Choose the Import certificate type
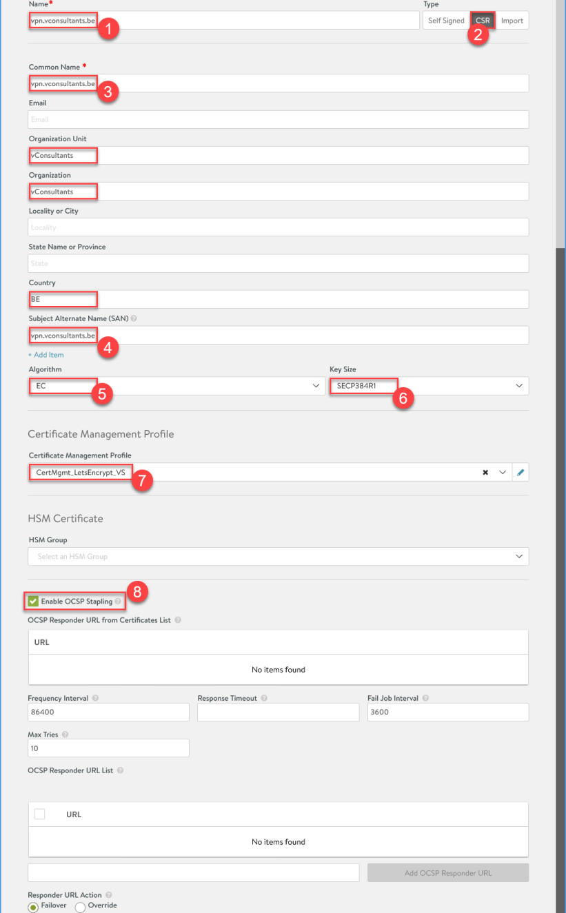The image size is (566, 913). click(x=512, y=21)
